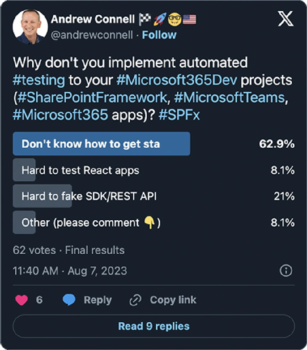307x350 pixels.
Task: Follow Andrew Connell via the Follow link
Action: [x=159, y=35]
